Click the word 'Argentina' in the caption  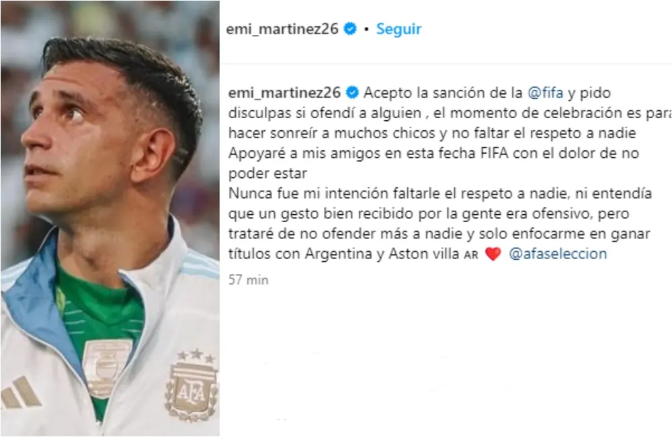click(x=339, y=254)
